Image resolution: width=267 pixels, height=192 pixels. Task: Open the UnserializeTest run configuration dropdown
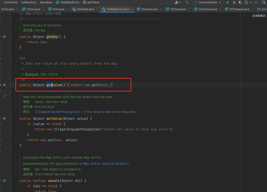click(x=208, y=3)
